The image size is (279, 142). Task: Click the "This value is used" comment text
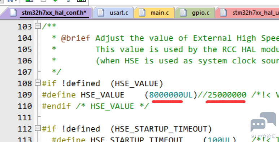pyautogui.click(x=139, y=49)
